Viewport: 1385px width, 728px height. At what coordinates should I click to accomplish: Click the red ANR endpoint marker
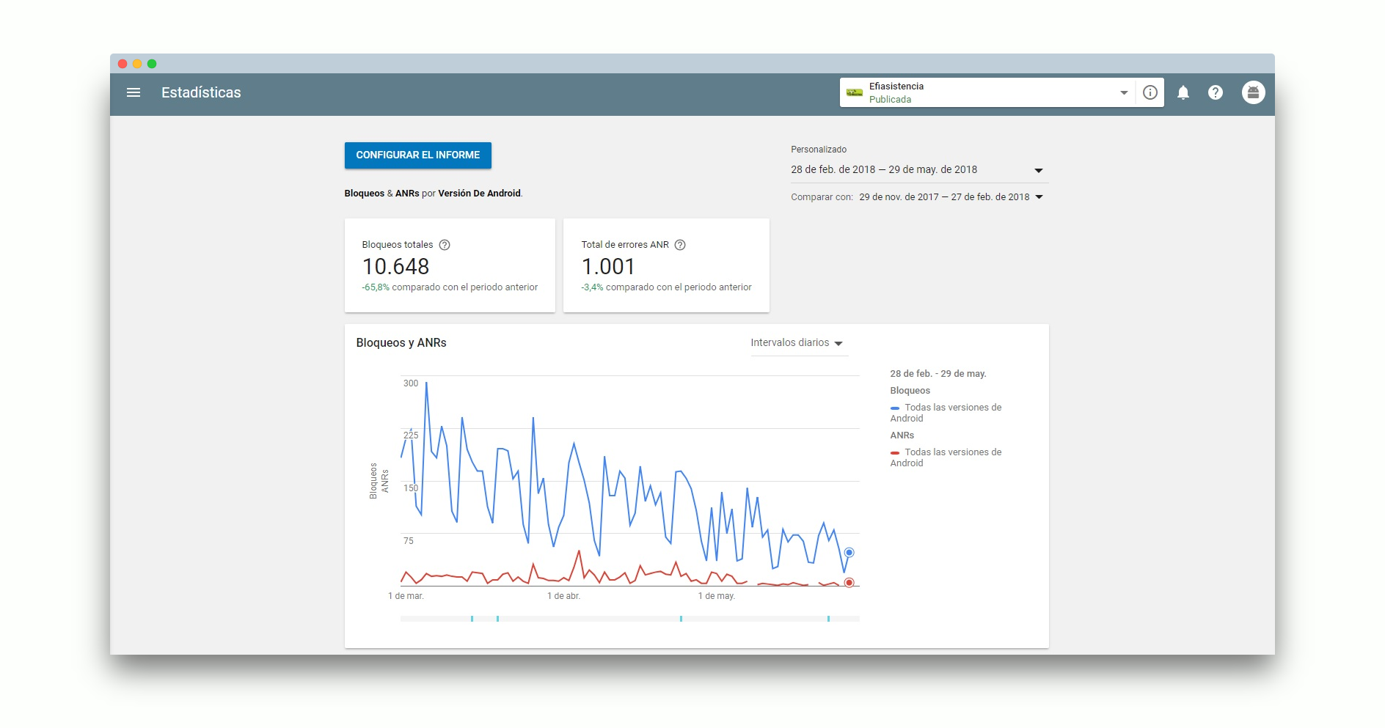pos(849,583)
